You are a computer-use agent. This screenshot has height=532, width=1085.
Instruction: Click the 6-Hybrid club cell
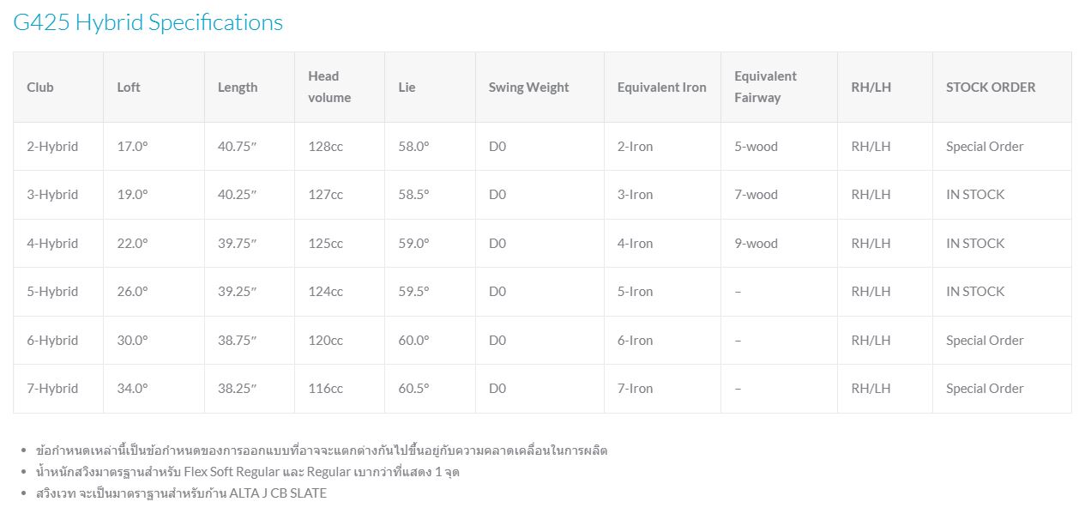point(52,341)
